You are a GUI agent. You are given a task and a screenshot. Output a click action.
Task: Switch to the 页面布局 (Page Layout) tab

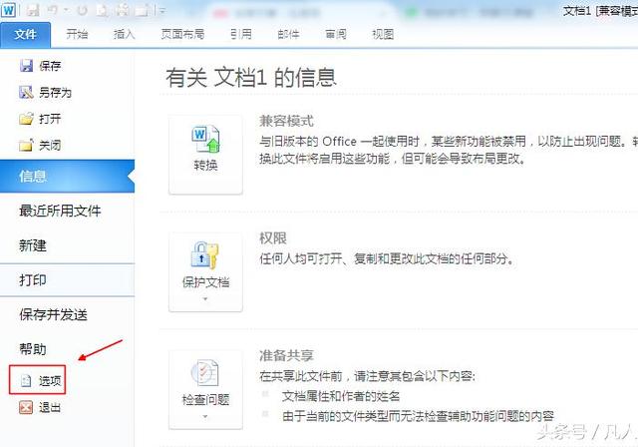pos(182,35)
